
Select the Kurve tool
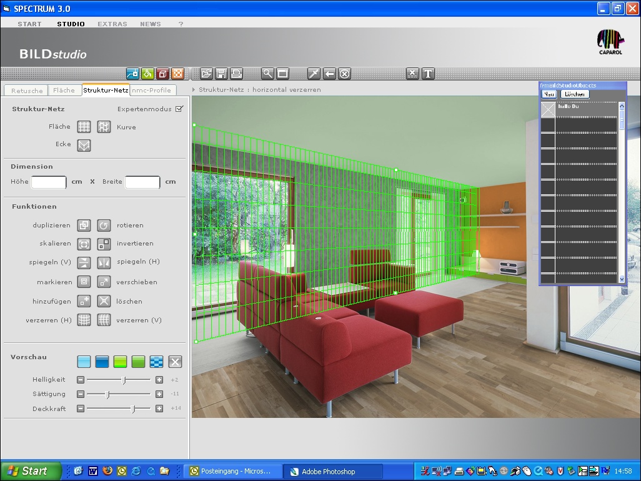pos(103,127)
